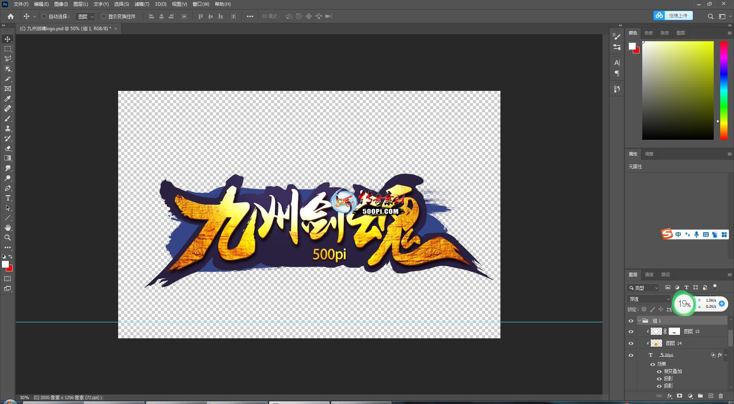This screenshot has width=734, height=404.
Task: Add a layer mask
Action: click(680, 396)
